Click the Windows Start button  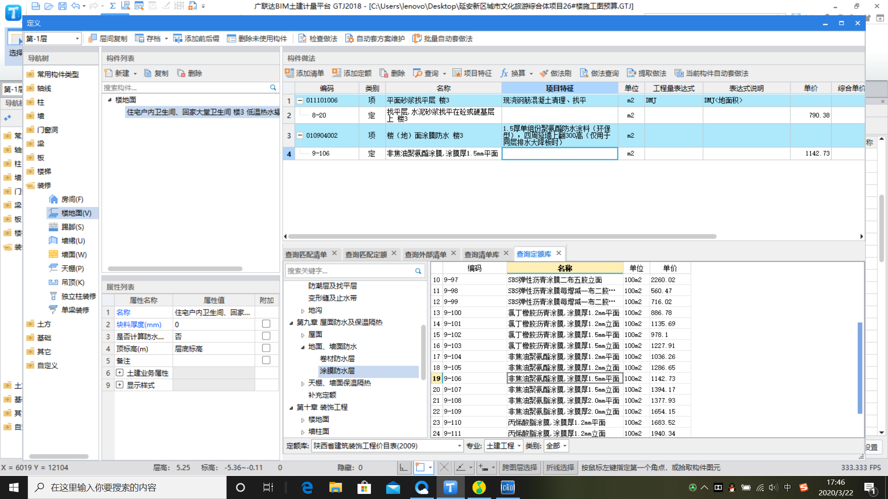click(x=13, y=487)
